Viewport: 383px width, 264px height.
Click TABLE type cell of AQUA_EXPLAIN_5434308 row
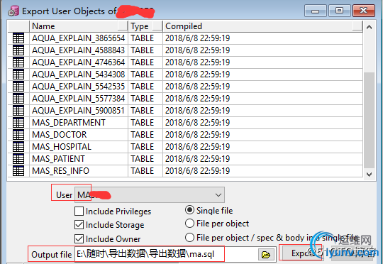point(145,75)
